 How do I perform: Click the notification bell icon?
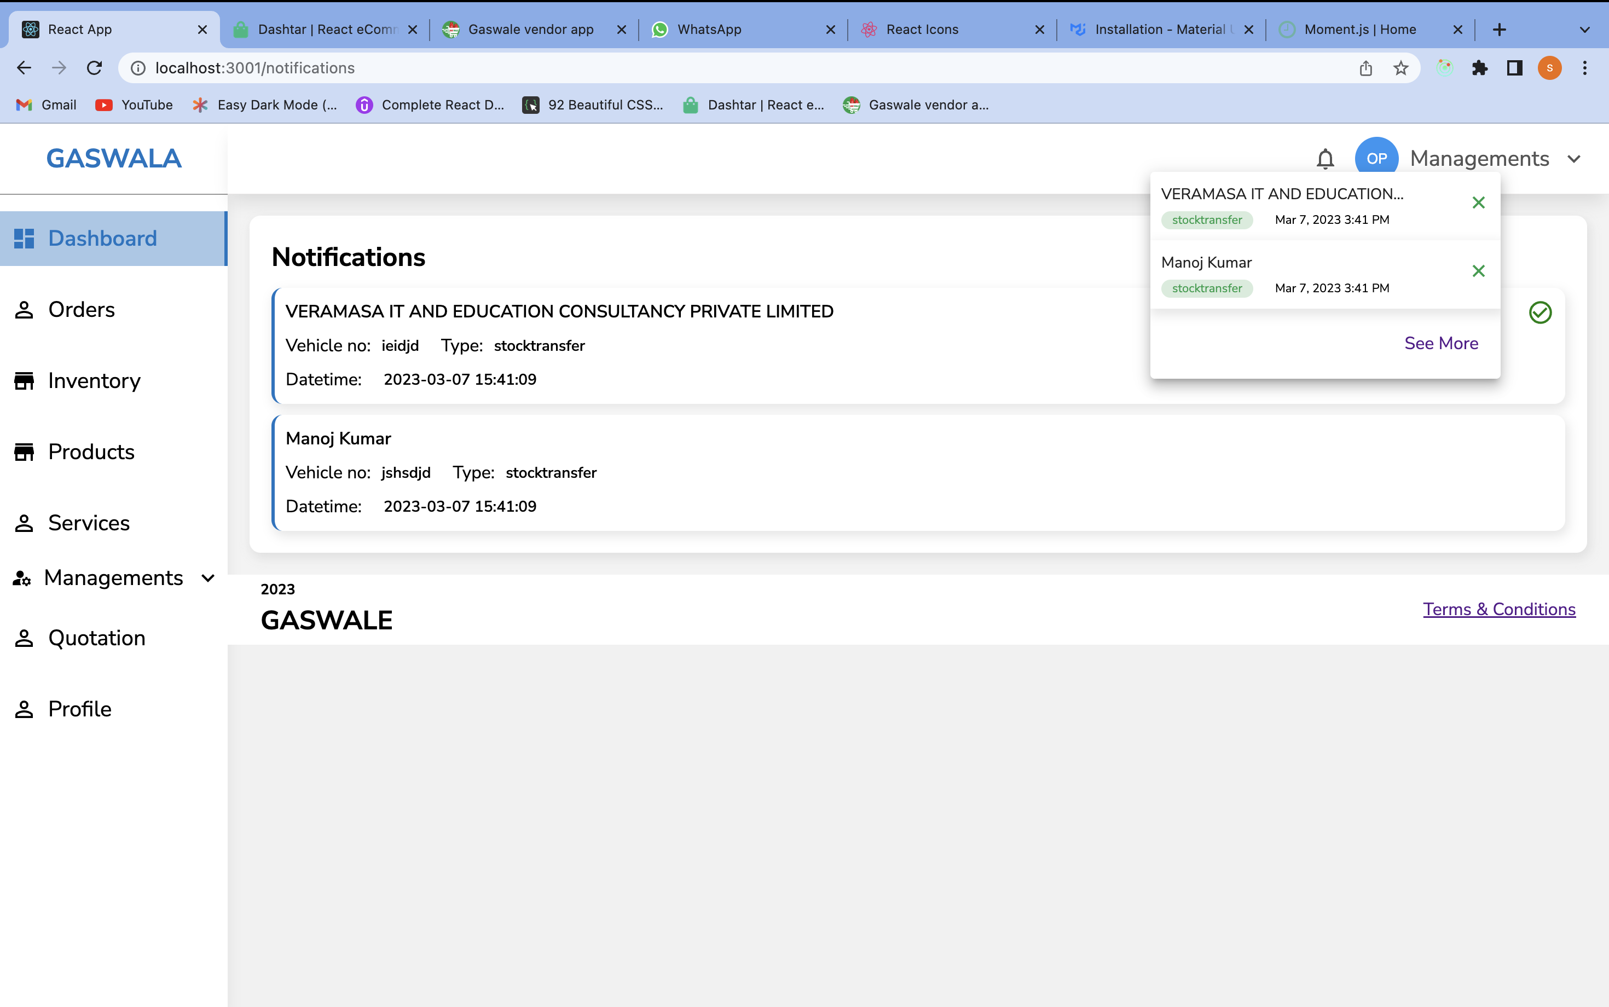(x=1324, y=159)
